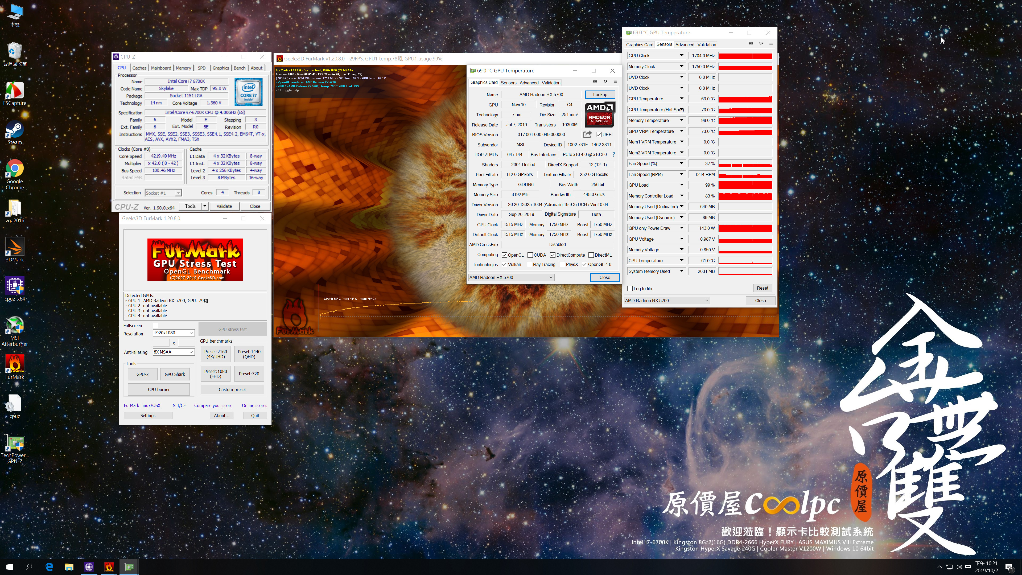Open the Tools dropdown arrow in CPU-Z
Image resolution: width=1022 pixels, height=575 pixels.
tap(205, 206)
